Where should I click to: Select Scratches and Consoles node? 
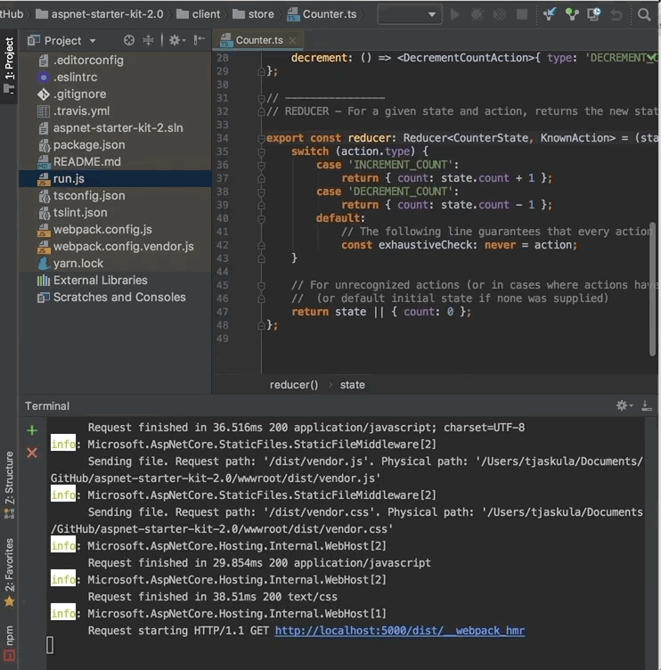[116, 298]
